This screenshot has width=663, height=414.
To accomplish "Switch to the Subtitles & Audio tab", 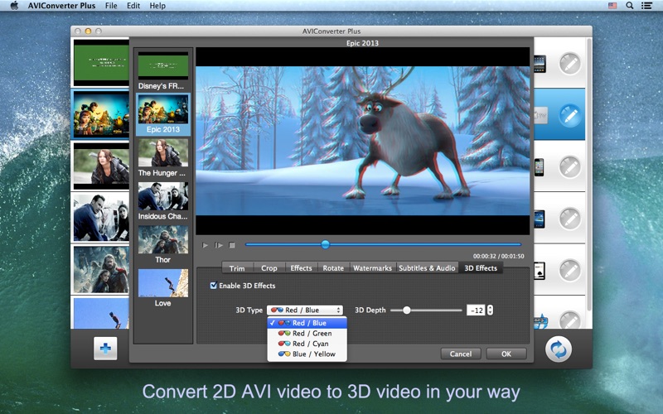I will pyautogui.click(x=427, y=268).
